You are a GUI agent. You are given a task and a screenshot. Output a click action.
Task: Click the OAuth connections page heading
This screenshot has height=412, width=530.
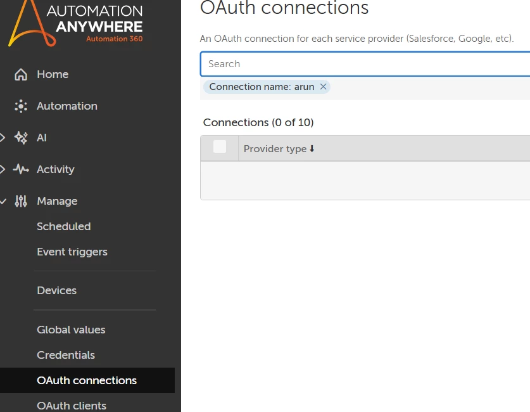(284, 8)
